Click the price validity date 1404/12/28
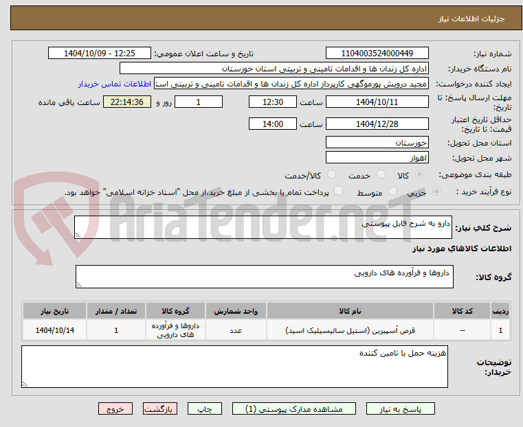 tap(377, 124)
